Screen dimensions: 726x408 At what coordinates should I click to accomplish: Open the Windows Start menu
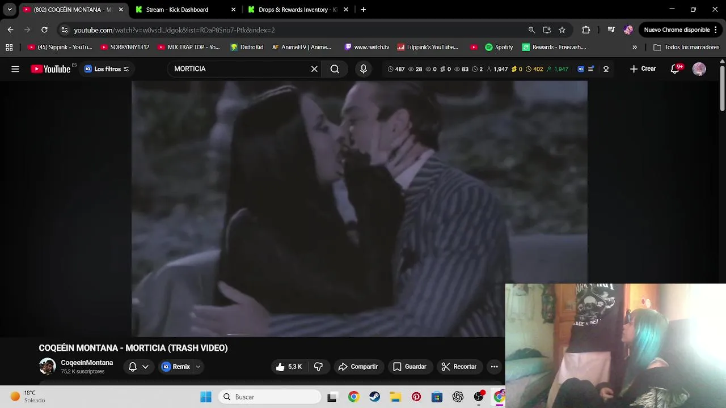(x=206, y=397)
